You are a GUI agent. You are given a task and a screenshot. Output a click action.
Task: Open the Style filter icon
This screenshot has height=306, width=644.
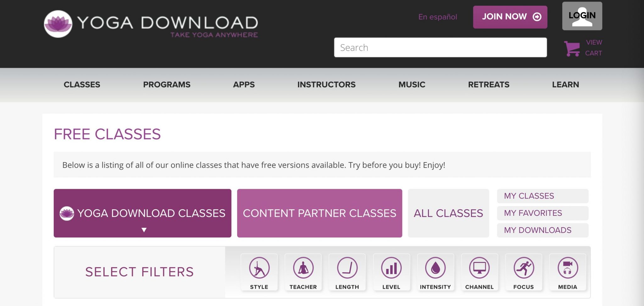(259, 272)
